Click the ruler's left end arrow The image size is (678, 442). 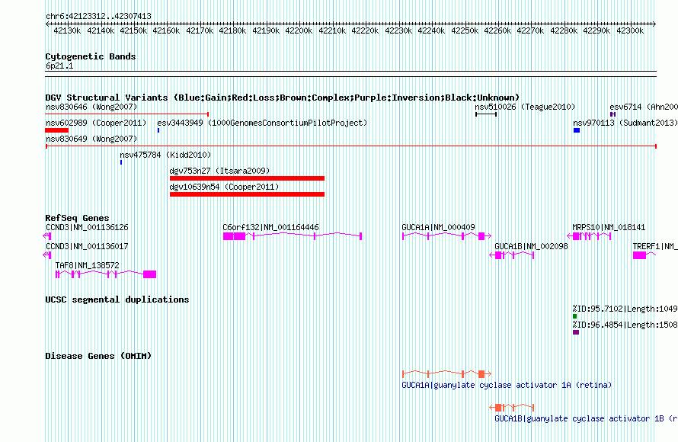coord(47,24)
